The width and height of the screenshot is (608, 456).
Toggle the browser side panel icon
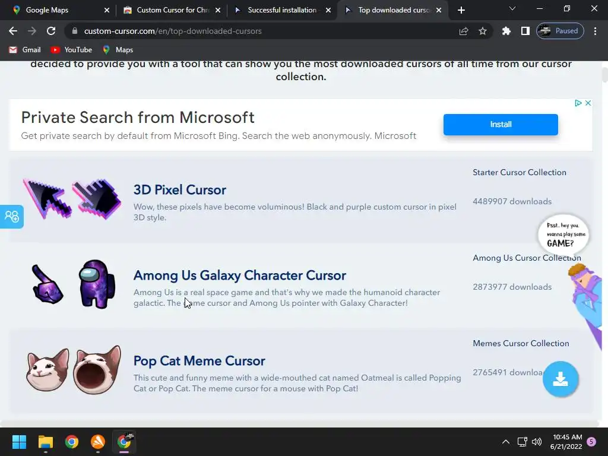coord(525,31)
